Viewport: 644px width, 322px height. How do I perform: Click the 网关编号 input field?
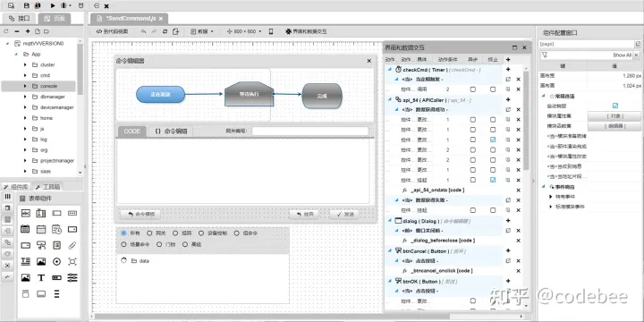[310, 131]
